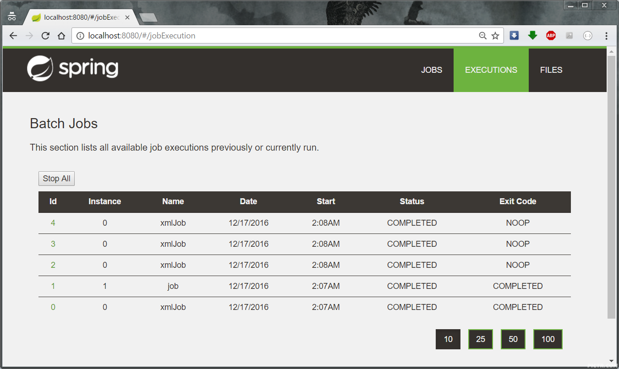This screenshot has height=369, width=619.
Task: Open job execution Id 3
Action: pyautogui.click(x=53, y=244)
